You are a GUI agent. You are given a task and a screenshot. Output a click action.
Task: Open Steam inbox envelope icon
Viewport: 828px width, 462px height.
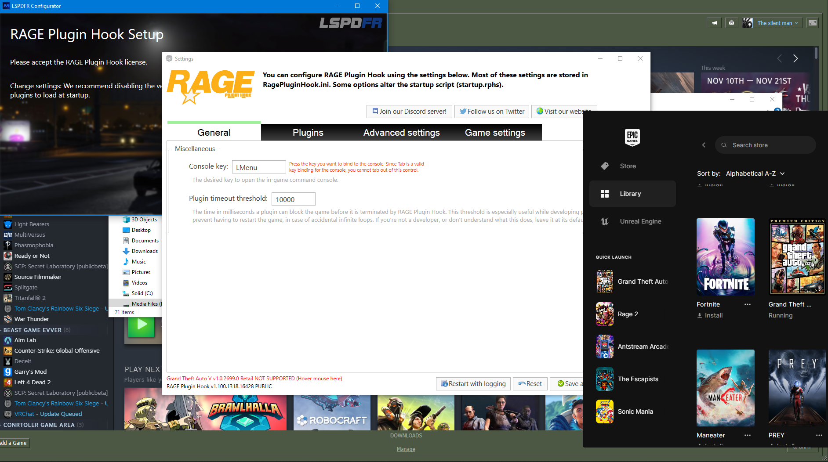click(732, 23)
